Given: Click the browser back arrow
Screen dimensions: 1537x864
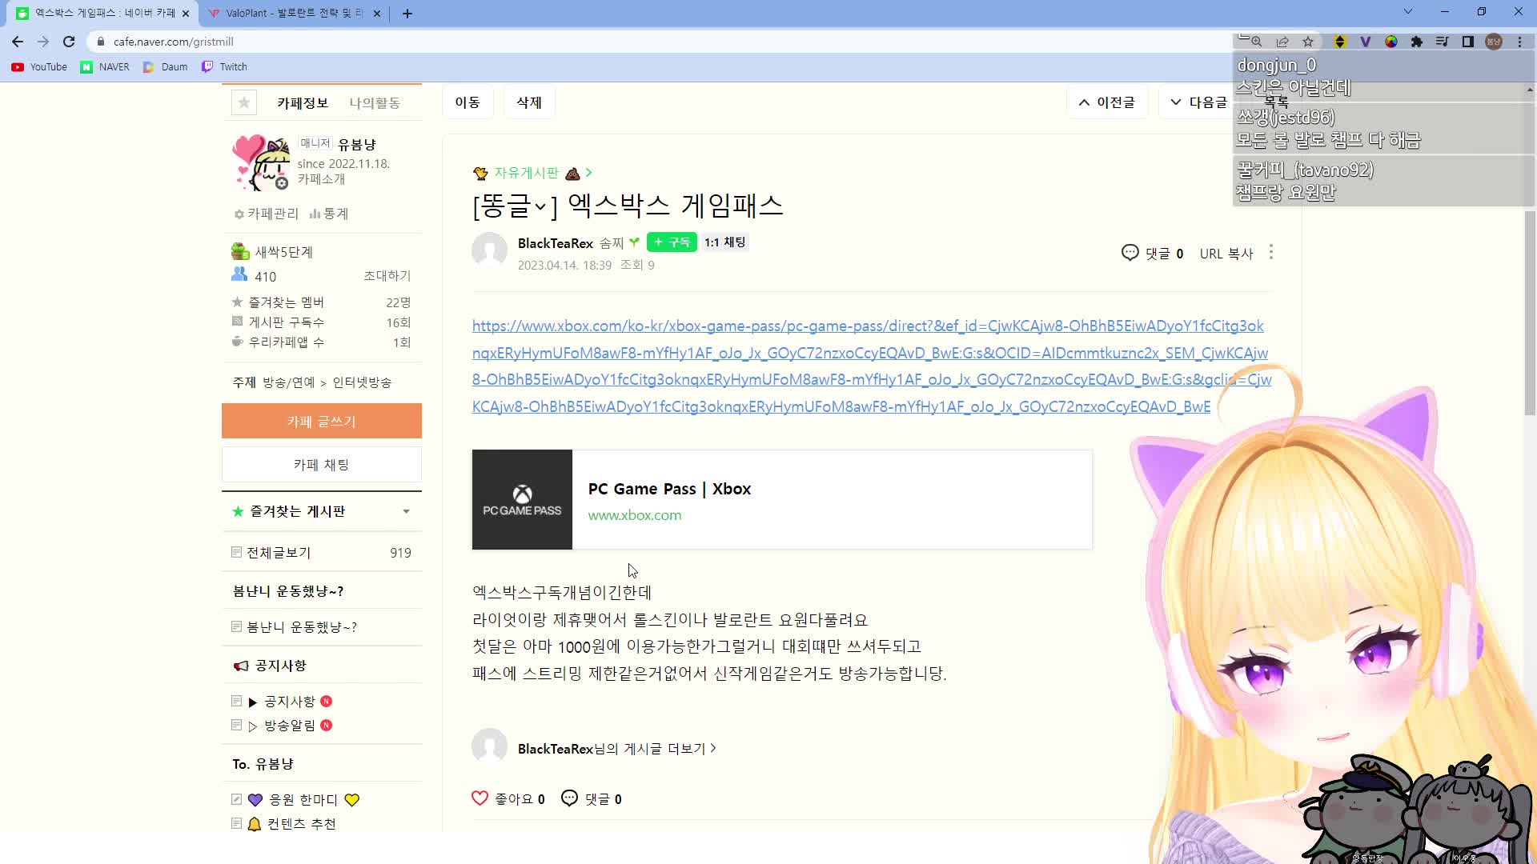Looking at the screenshot, I should point(18,42).
